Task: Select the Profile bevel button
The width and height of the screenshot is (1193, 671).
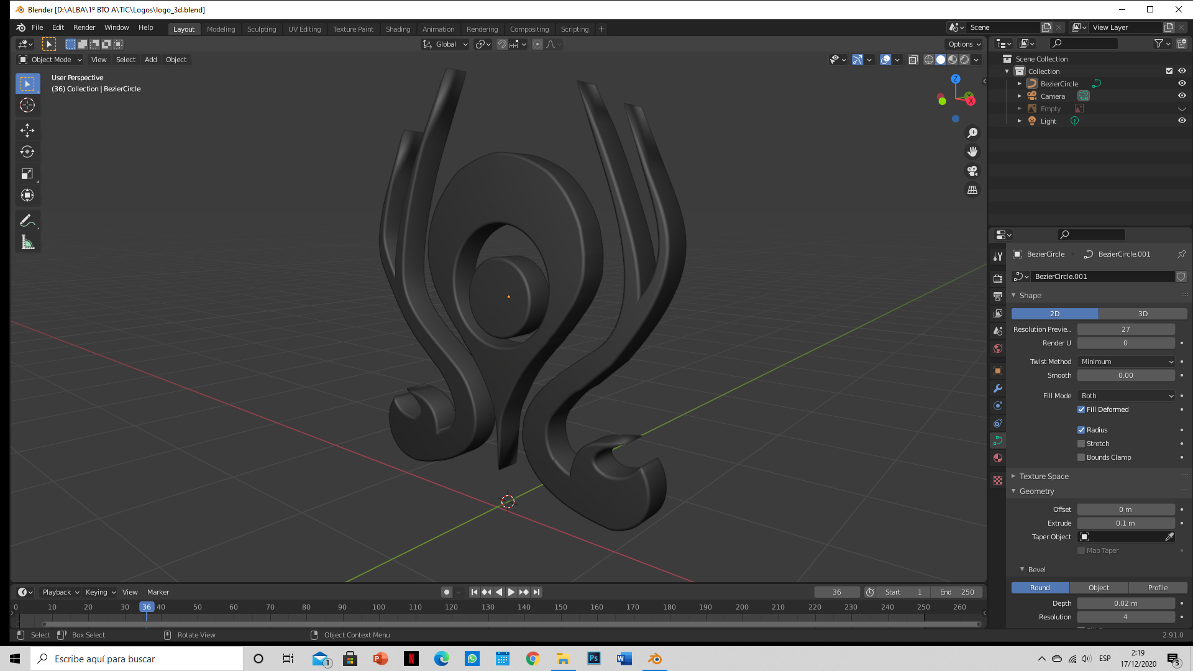Action: 1157,588
